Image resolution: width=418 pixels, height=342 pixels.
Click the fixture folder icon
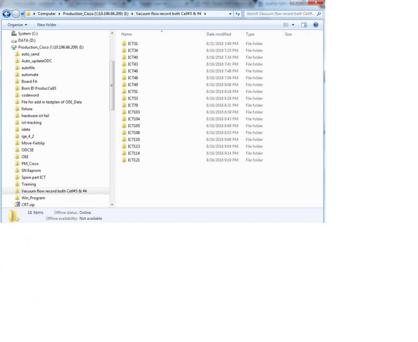coord(17,109)
